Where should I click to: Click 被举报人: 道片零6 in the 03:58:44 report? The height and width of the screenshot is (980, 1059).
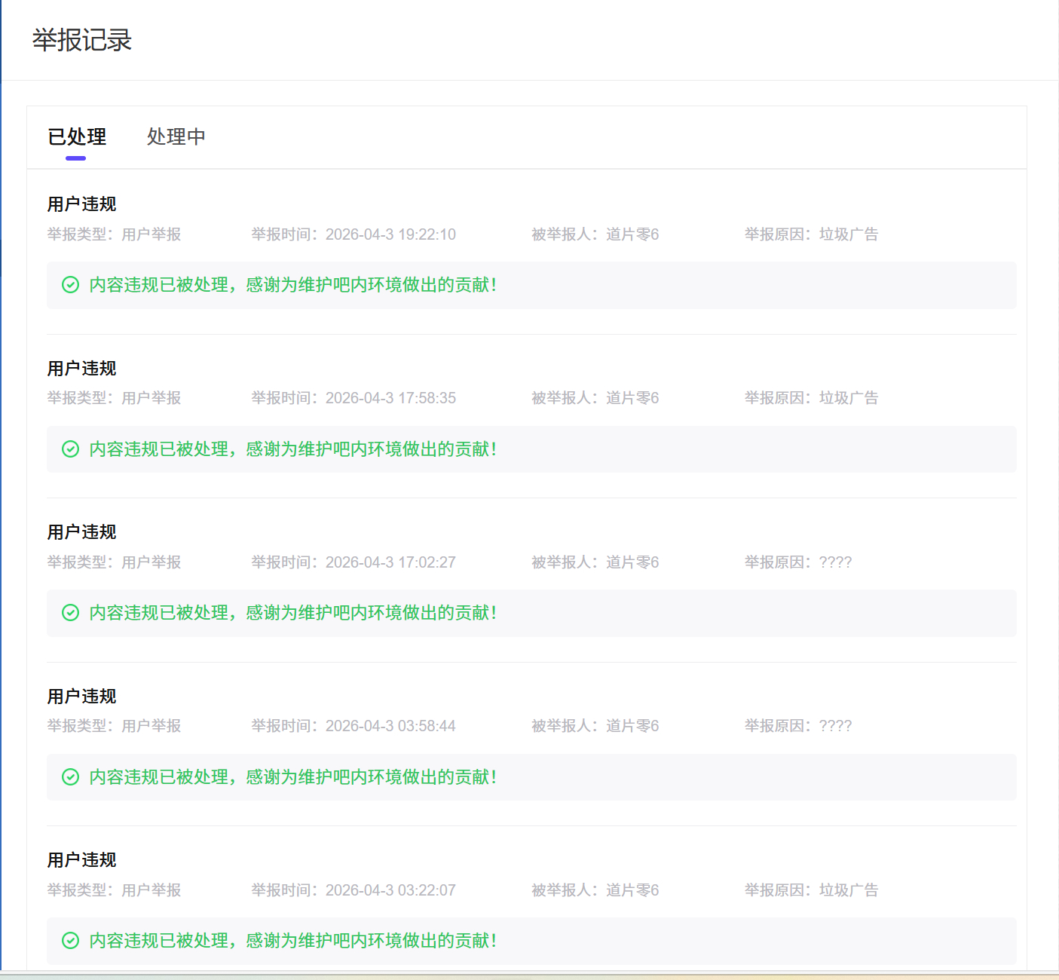click(x=595, y=726)
